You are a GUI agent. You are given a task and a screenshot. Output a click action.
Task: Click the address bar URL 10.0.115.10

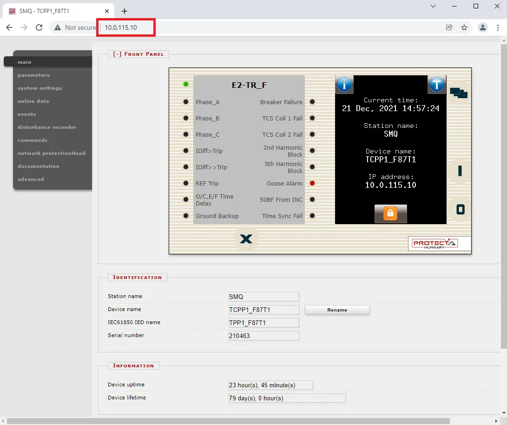(121, 27)
